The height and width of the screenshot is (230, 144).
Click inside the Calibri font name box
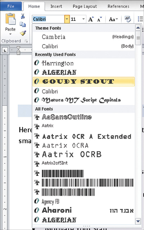point(48,19)
